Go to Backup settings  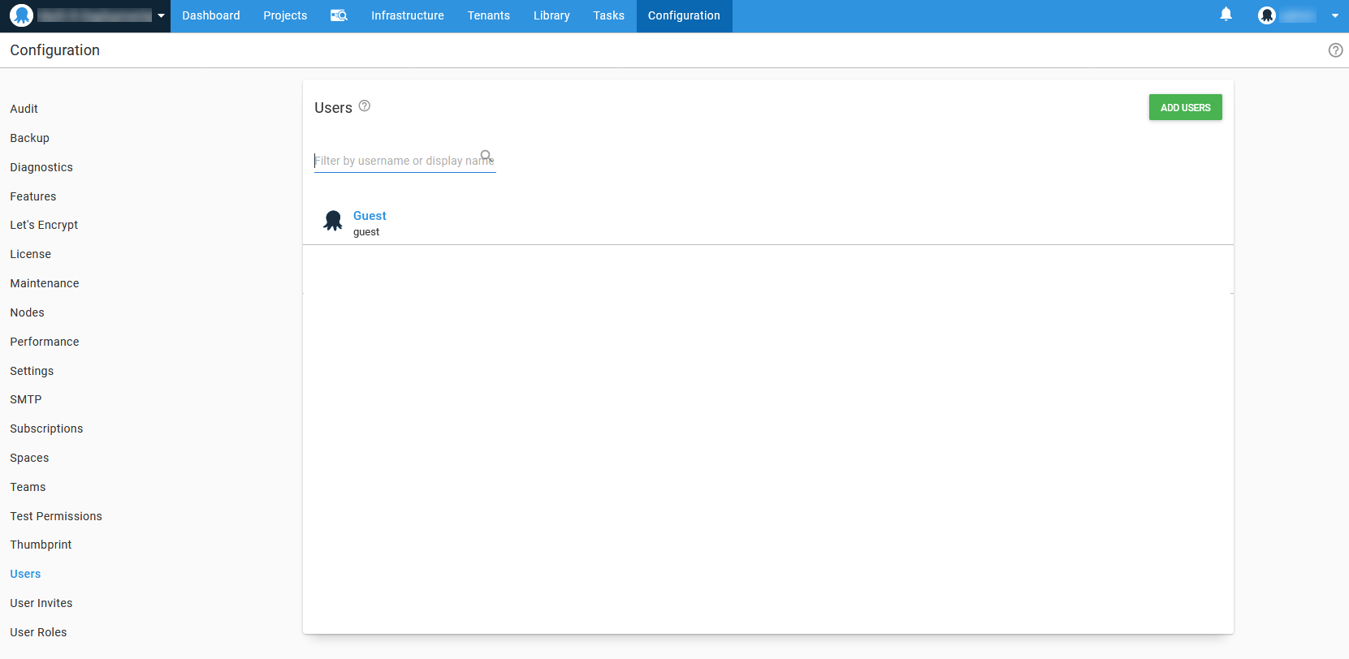point(30,138)
